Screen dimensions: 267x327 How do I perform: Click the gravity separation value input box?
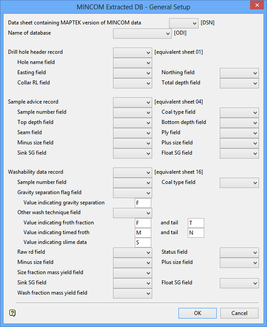coord(143,203)
